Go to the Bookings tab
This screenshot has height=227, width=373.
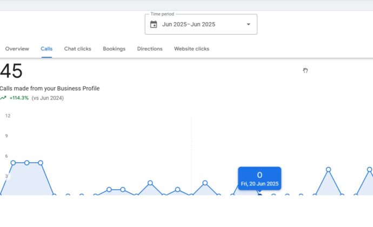click(114, 49)
